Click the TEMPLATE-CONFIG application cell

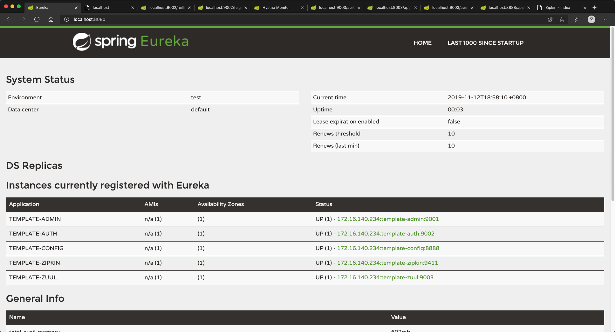click(x=36, y=248)
